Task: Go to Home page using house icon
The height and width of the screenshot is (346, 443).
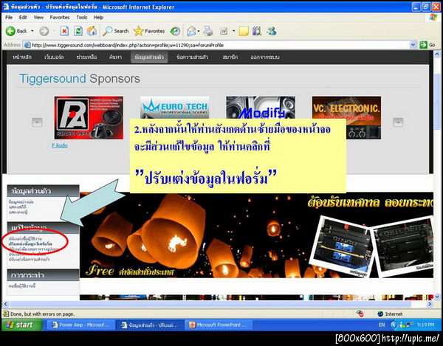Action: 92,31
